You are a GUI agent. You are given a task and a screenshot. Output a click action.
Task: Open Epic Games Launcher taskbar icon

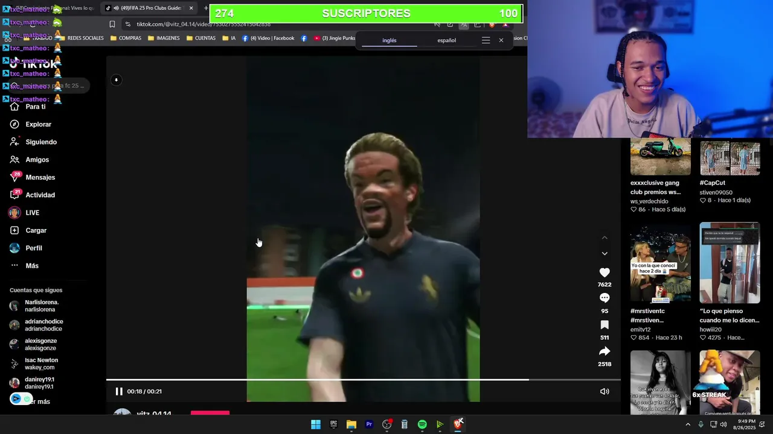tap(333, 424)
